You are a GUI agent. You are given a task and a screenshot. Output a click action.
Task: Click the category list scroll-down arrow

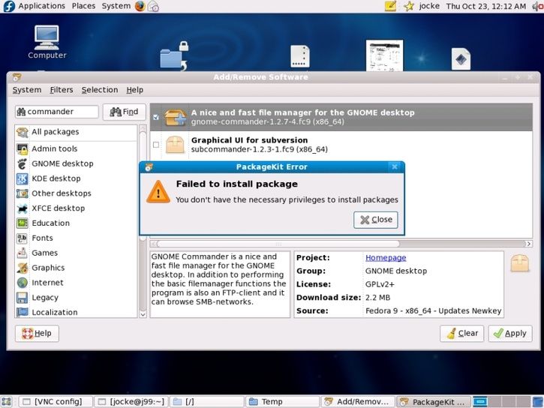[143, 314]
